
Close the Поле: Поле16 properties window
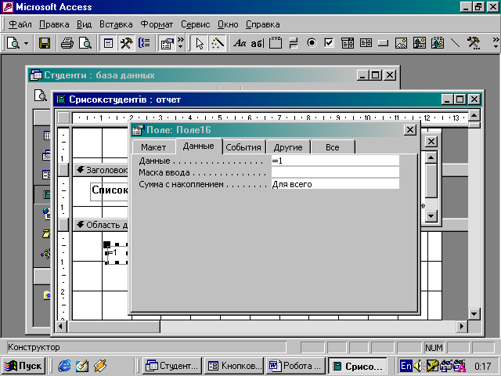point(410,130)
